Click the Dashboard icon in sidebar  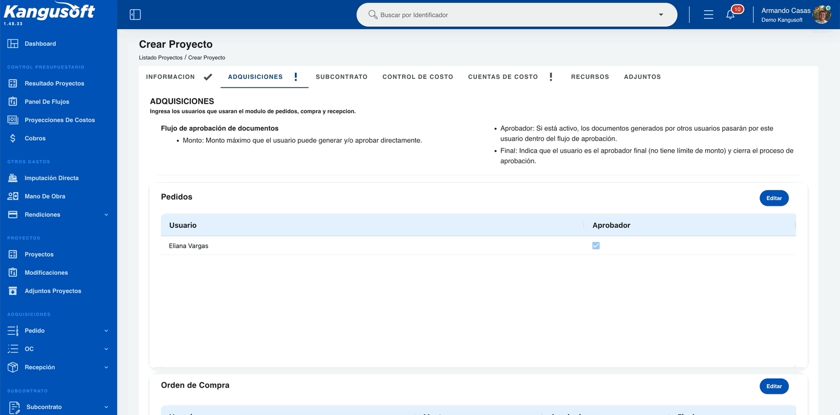[x=13, y=43]
